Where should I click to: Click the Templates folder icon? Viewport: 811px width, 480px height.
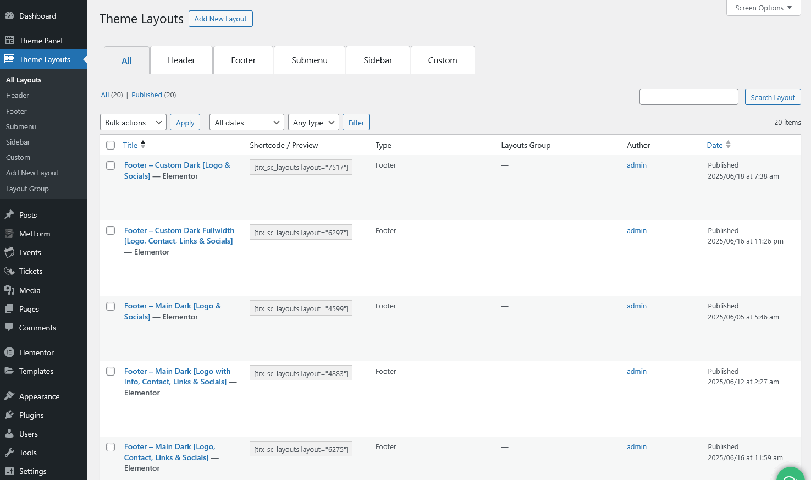9,371
